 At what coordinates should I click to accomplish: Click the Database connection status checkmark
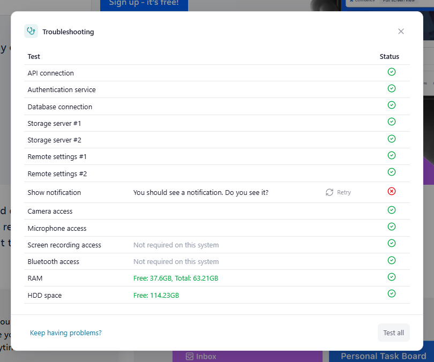pyautogui.click(x=391, y=105)
